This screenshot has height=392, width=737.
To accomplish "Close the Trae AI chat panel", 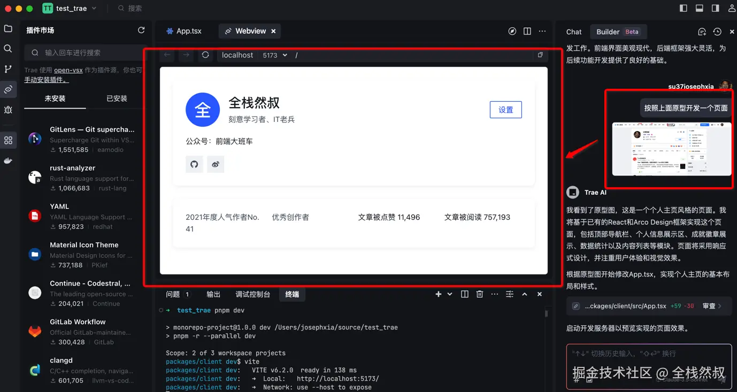I will 732,32.
